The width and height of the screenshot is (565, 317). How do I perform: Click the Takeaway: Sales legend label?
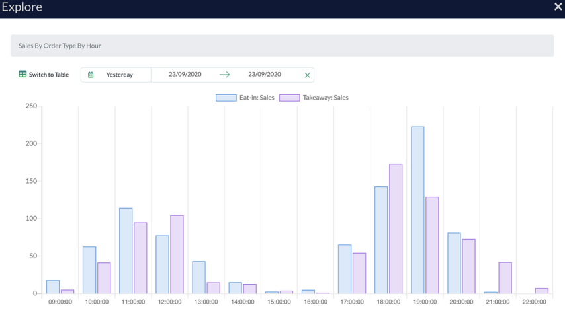coord(326,98)
